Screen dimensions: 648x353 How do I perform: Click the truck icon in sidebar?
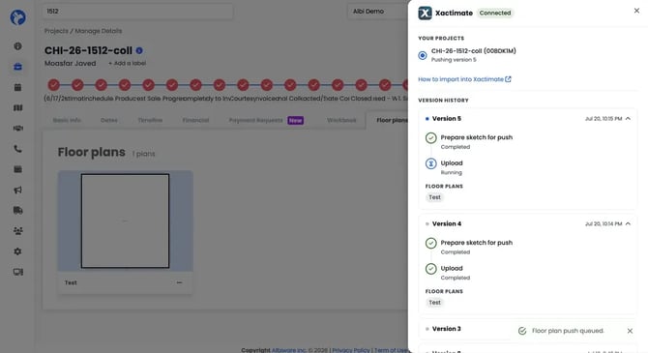[17, 211]
